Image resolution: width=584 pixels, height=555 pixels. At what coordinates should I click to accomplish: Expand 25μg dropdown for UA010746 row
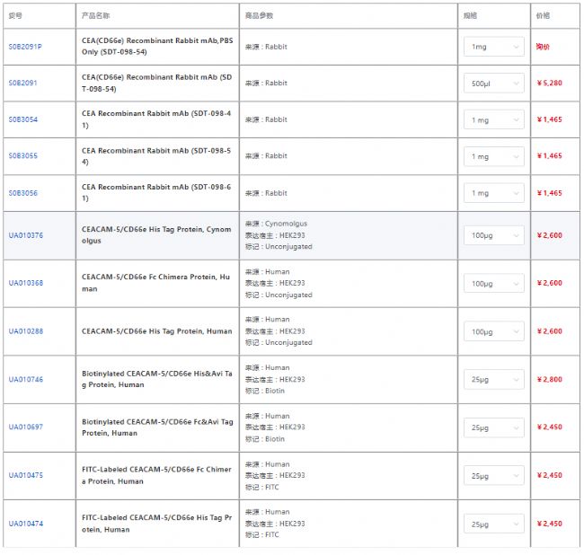click(493, 379)
